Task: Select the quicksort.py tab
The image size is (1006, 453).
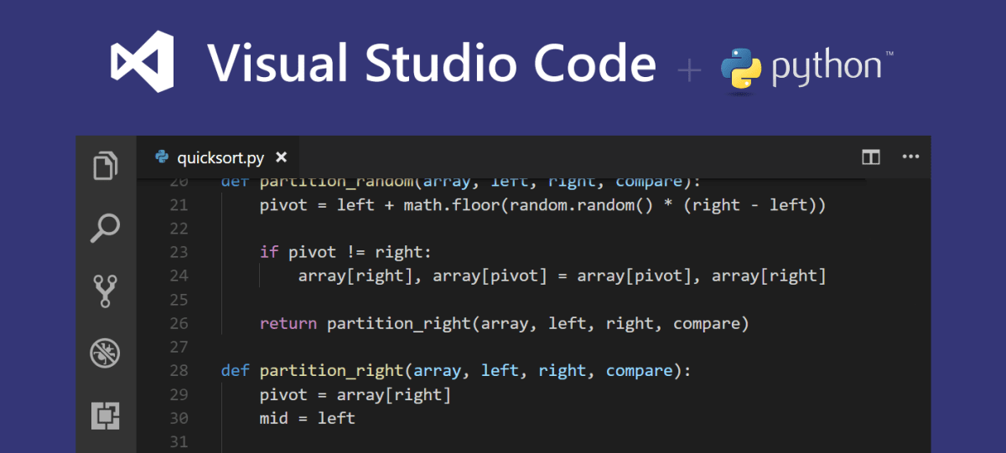Action: tap(218, 157)
